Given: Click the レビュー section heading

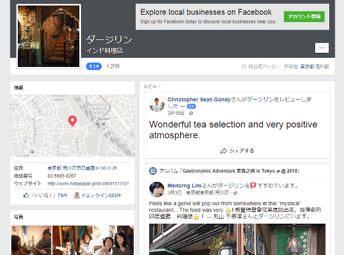Looking at the screenshot, I should pos(152,87).
